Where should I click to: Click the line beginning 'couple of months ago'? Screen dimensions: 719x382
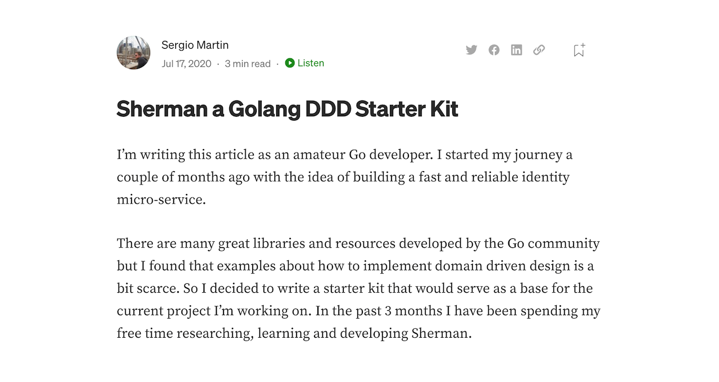coord(343,177)
